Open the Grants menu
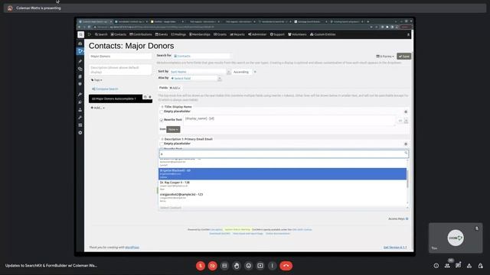 click(x=220, y=34)
